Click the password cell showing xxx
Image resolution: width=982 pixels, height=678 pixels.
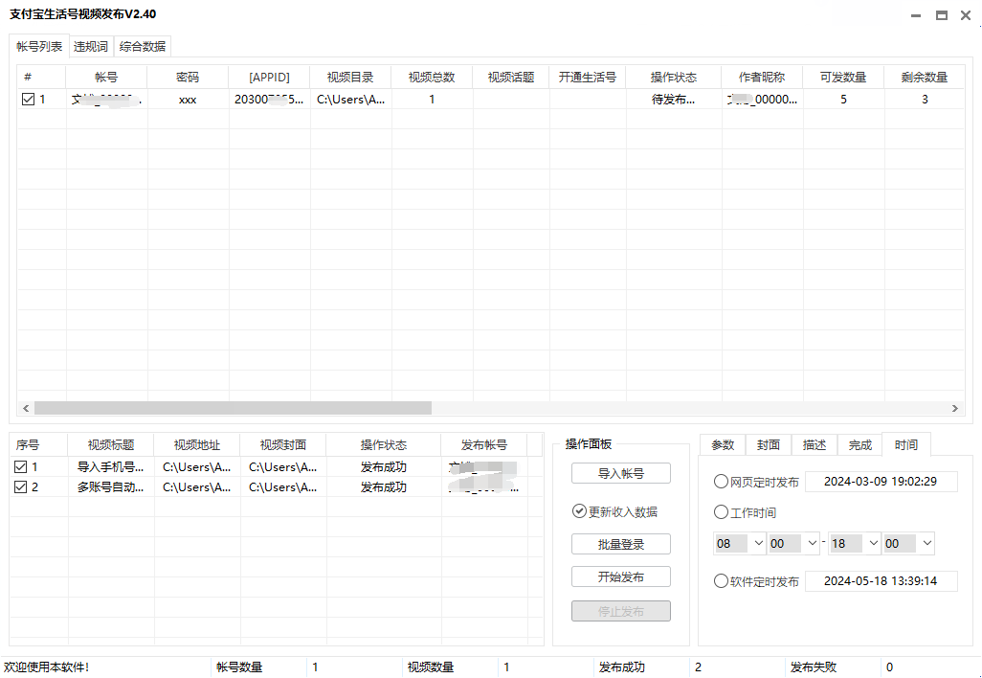click(188, 99)
